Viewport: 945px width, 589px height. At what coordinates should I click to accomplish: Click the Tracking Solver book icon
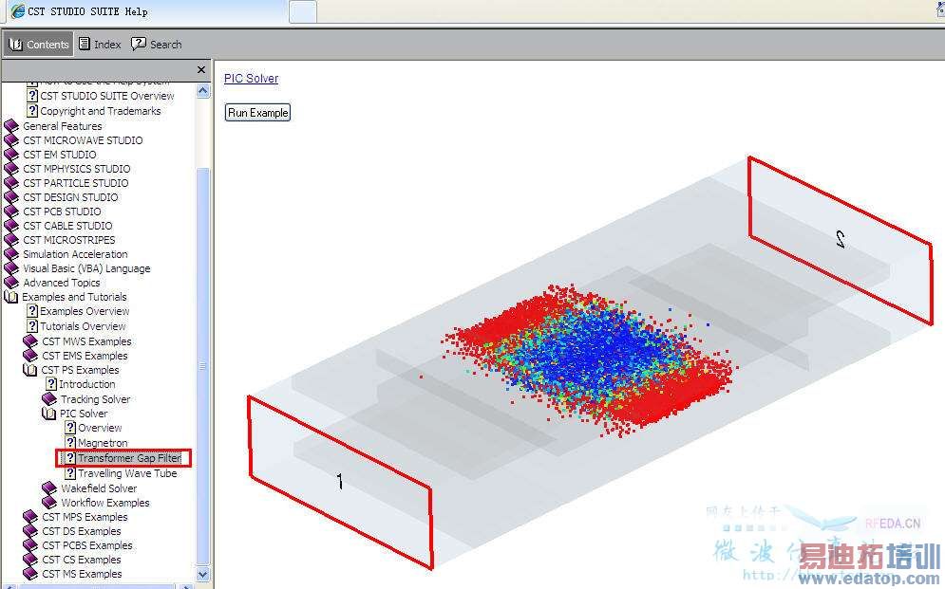[x=49, y=399]
